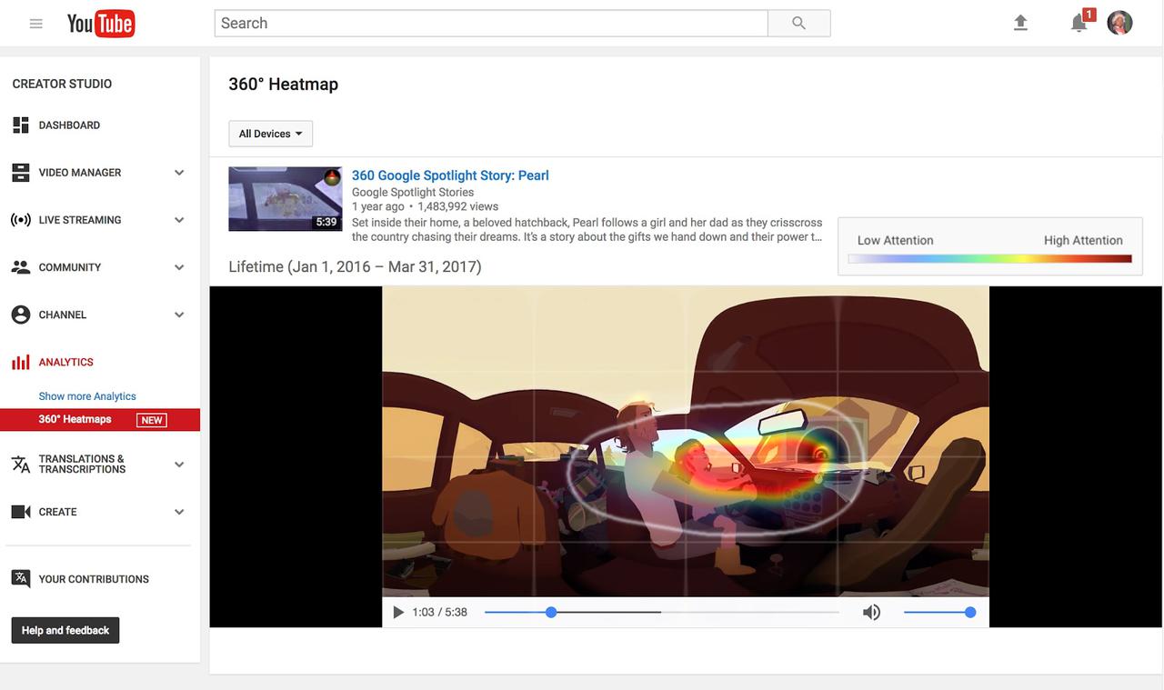Screen dimensions: 1164x690
Task: Click the video progress seek bar handle
Action: click(551, 613)
